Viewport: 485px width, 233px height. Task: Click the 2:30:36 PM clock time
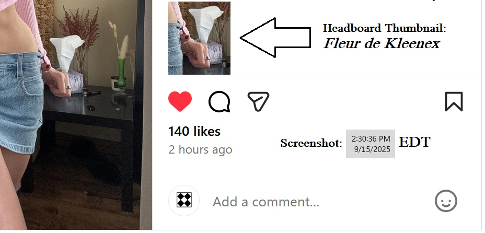[371, 139]
